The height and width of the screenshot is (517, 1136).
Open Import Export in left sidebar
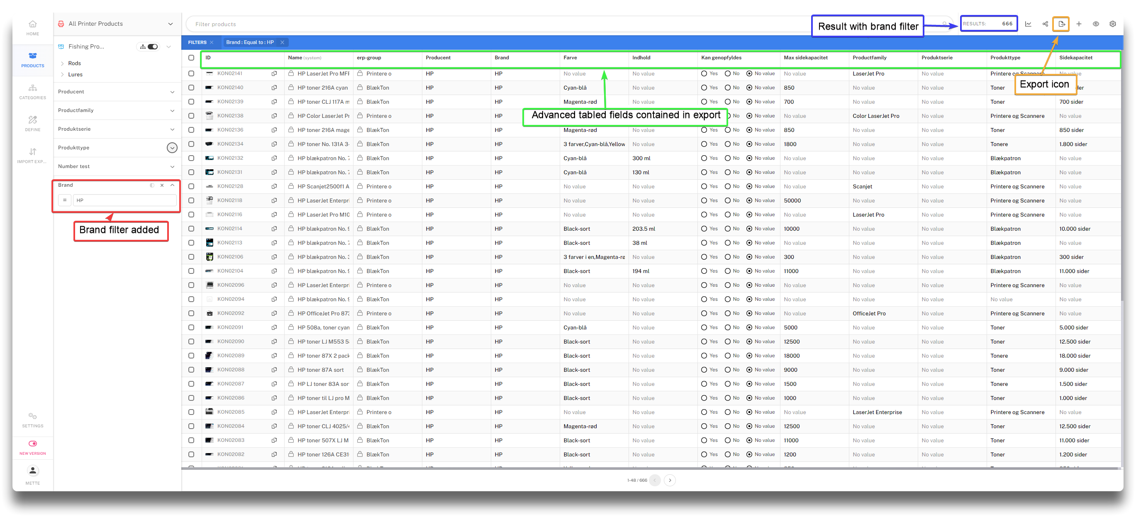pyautogui.click(x=33, y=155)
